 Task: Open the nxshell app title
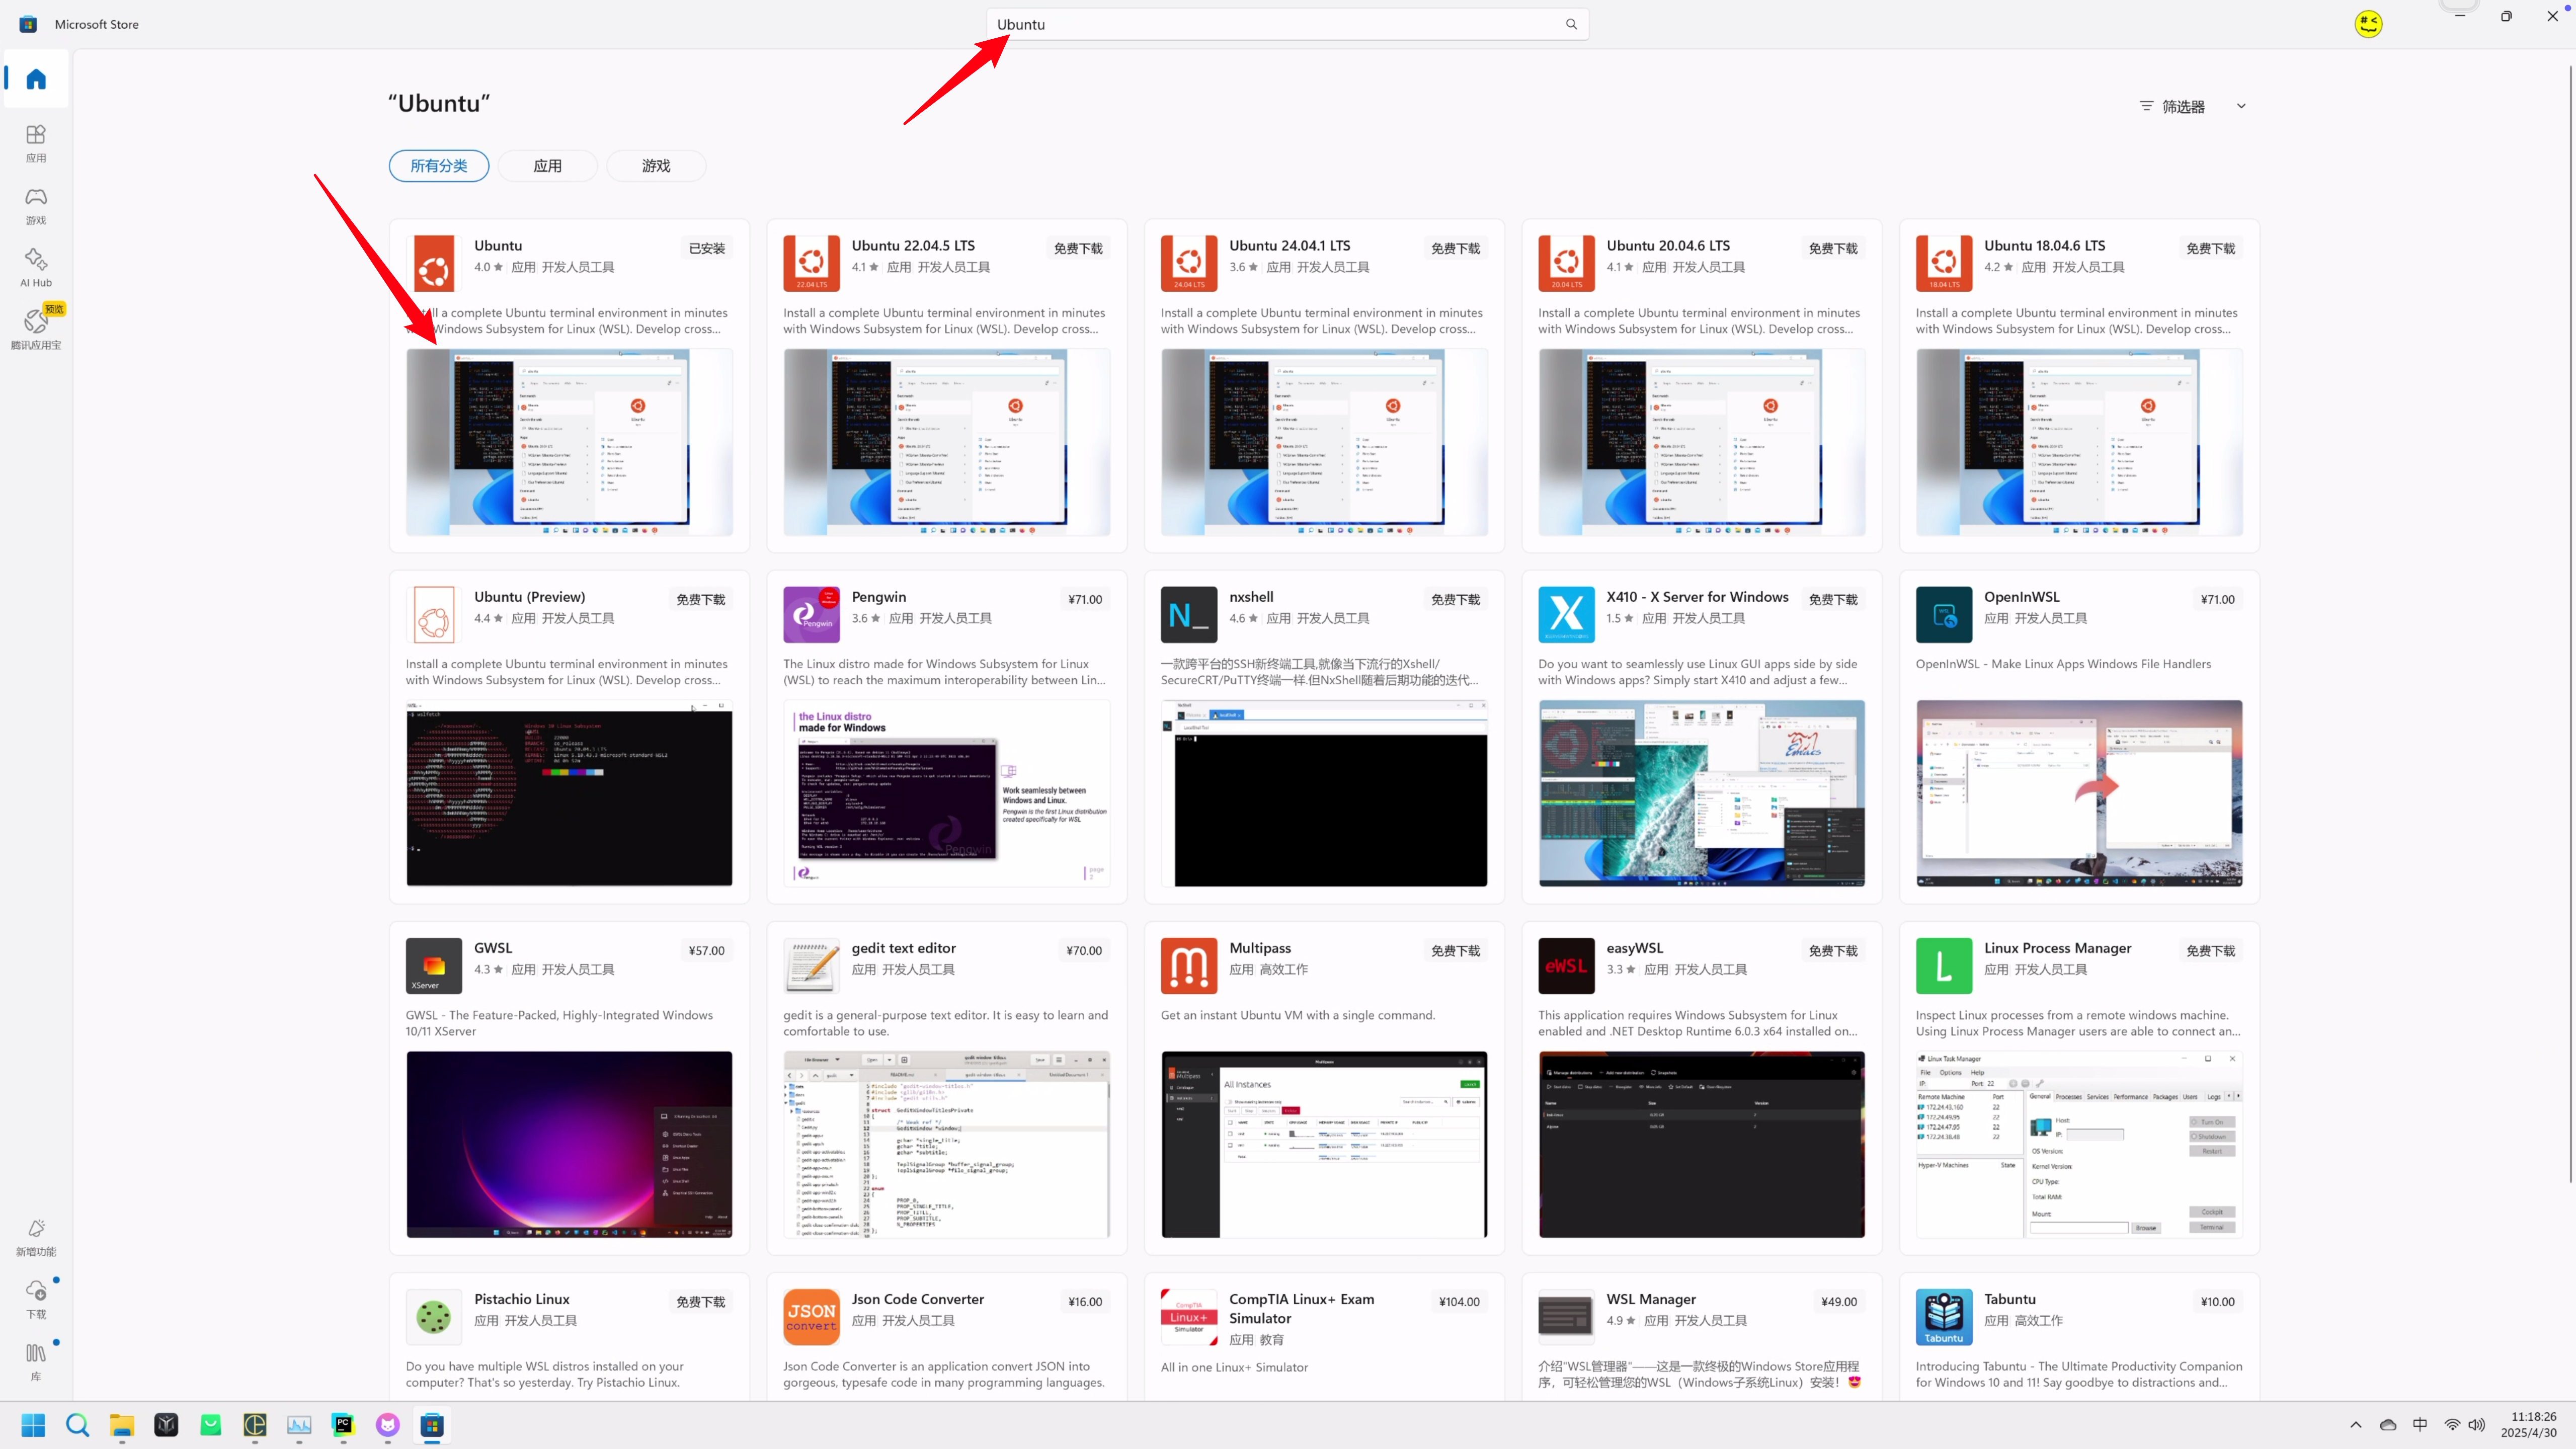coord(1251,597)
